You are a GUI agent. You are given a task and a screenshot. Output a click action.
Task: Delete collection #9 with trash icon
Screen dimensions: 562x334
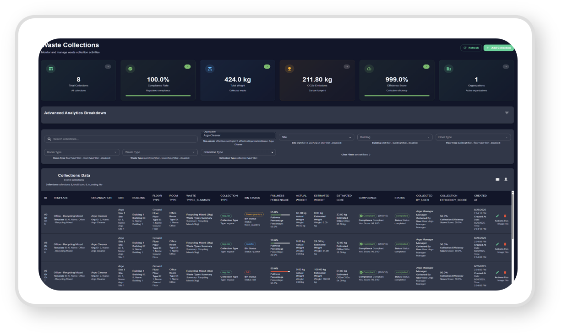click(505, 216)
